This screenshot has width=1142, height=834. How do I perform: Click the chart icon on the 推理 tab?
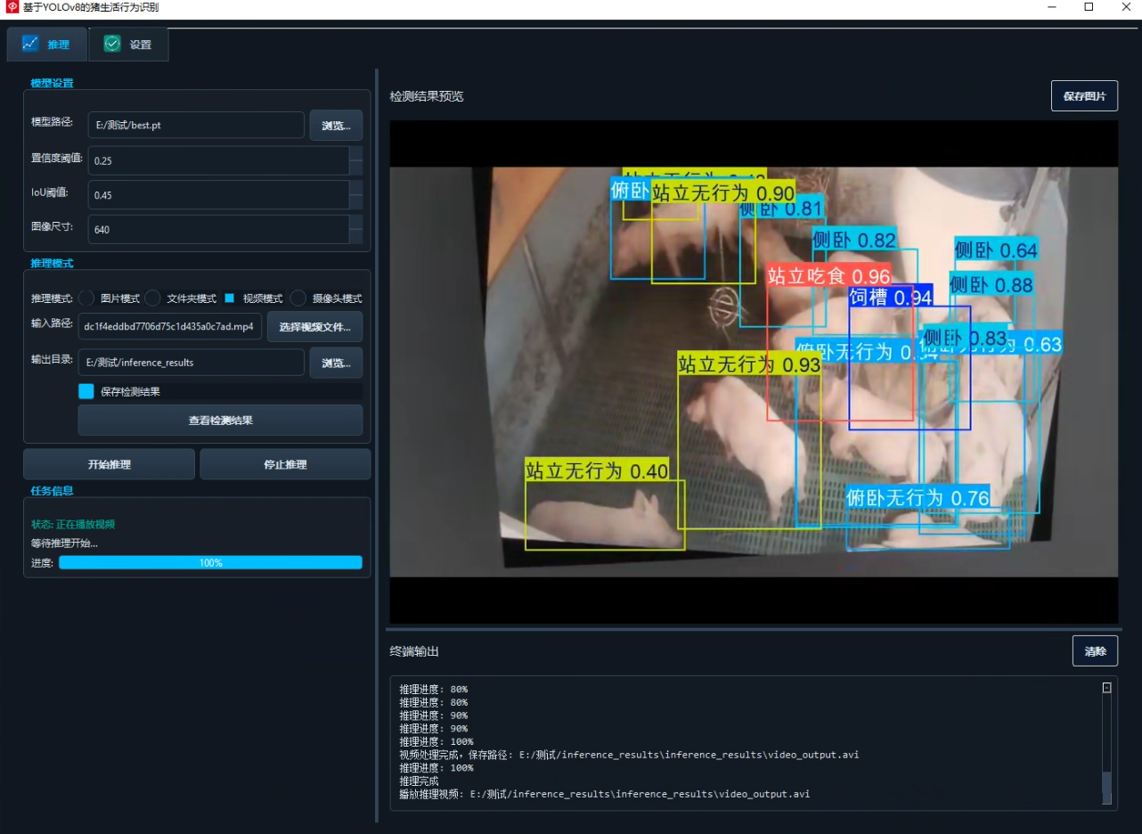pos(30,44)
